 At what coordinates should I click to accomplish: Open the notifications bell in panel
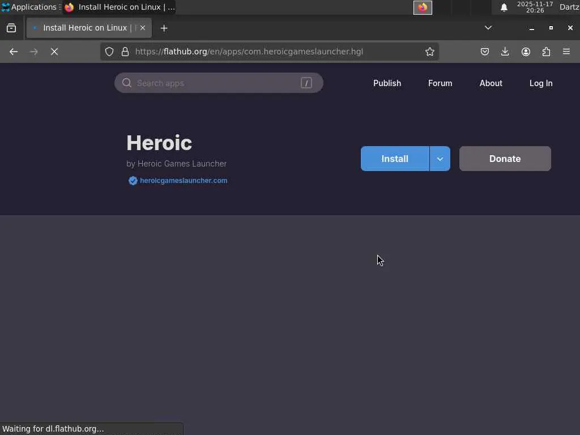(x=504, y=7)
